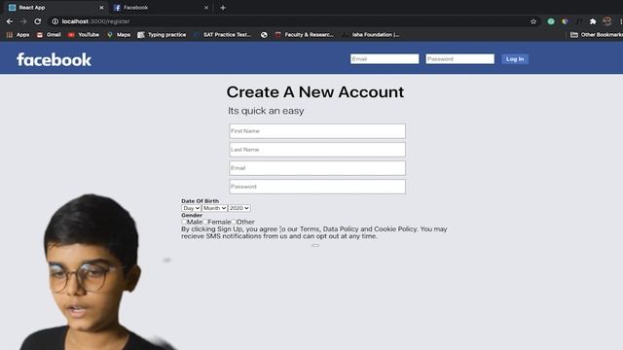This screenshot has height=350, width=623.
Task: Go back with the browser back arrow
Action: (10, 21)
